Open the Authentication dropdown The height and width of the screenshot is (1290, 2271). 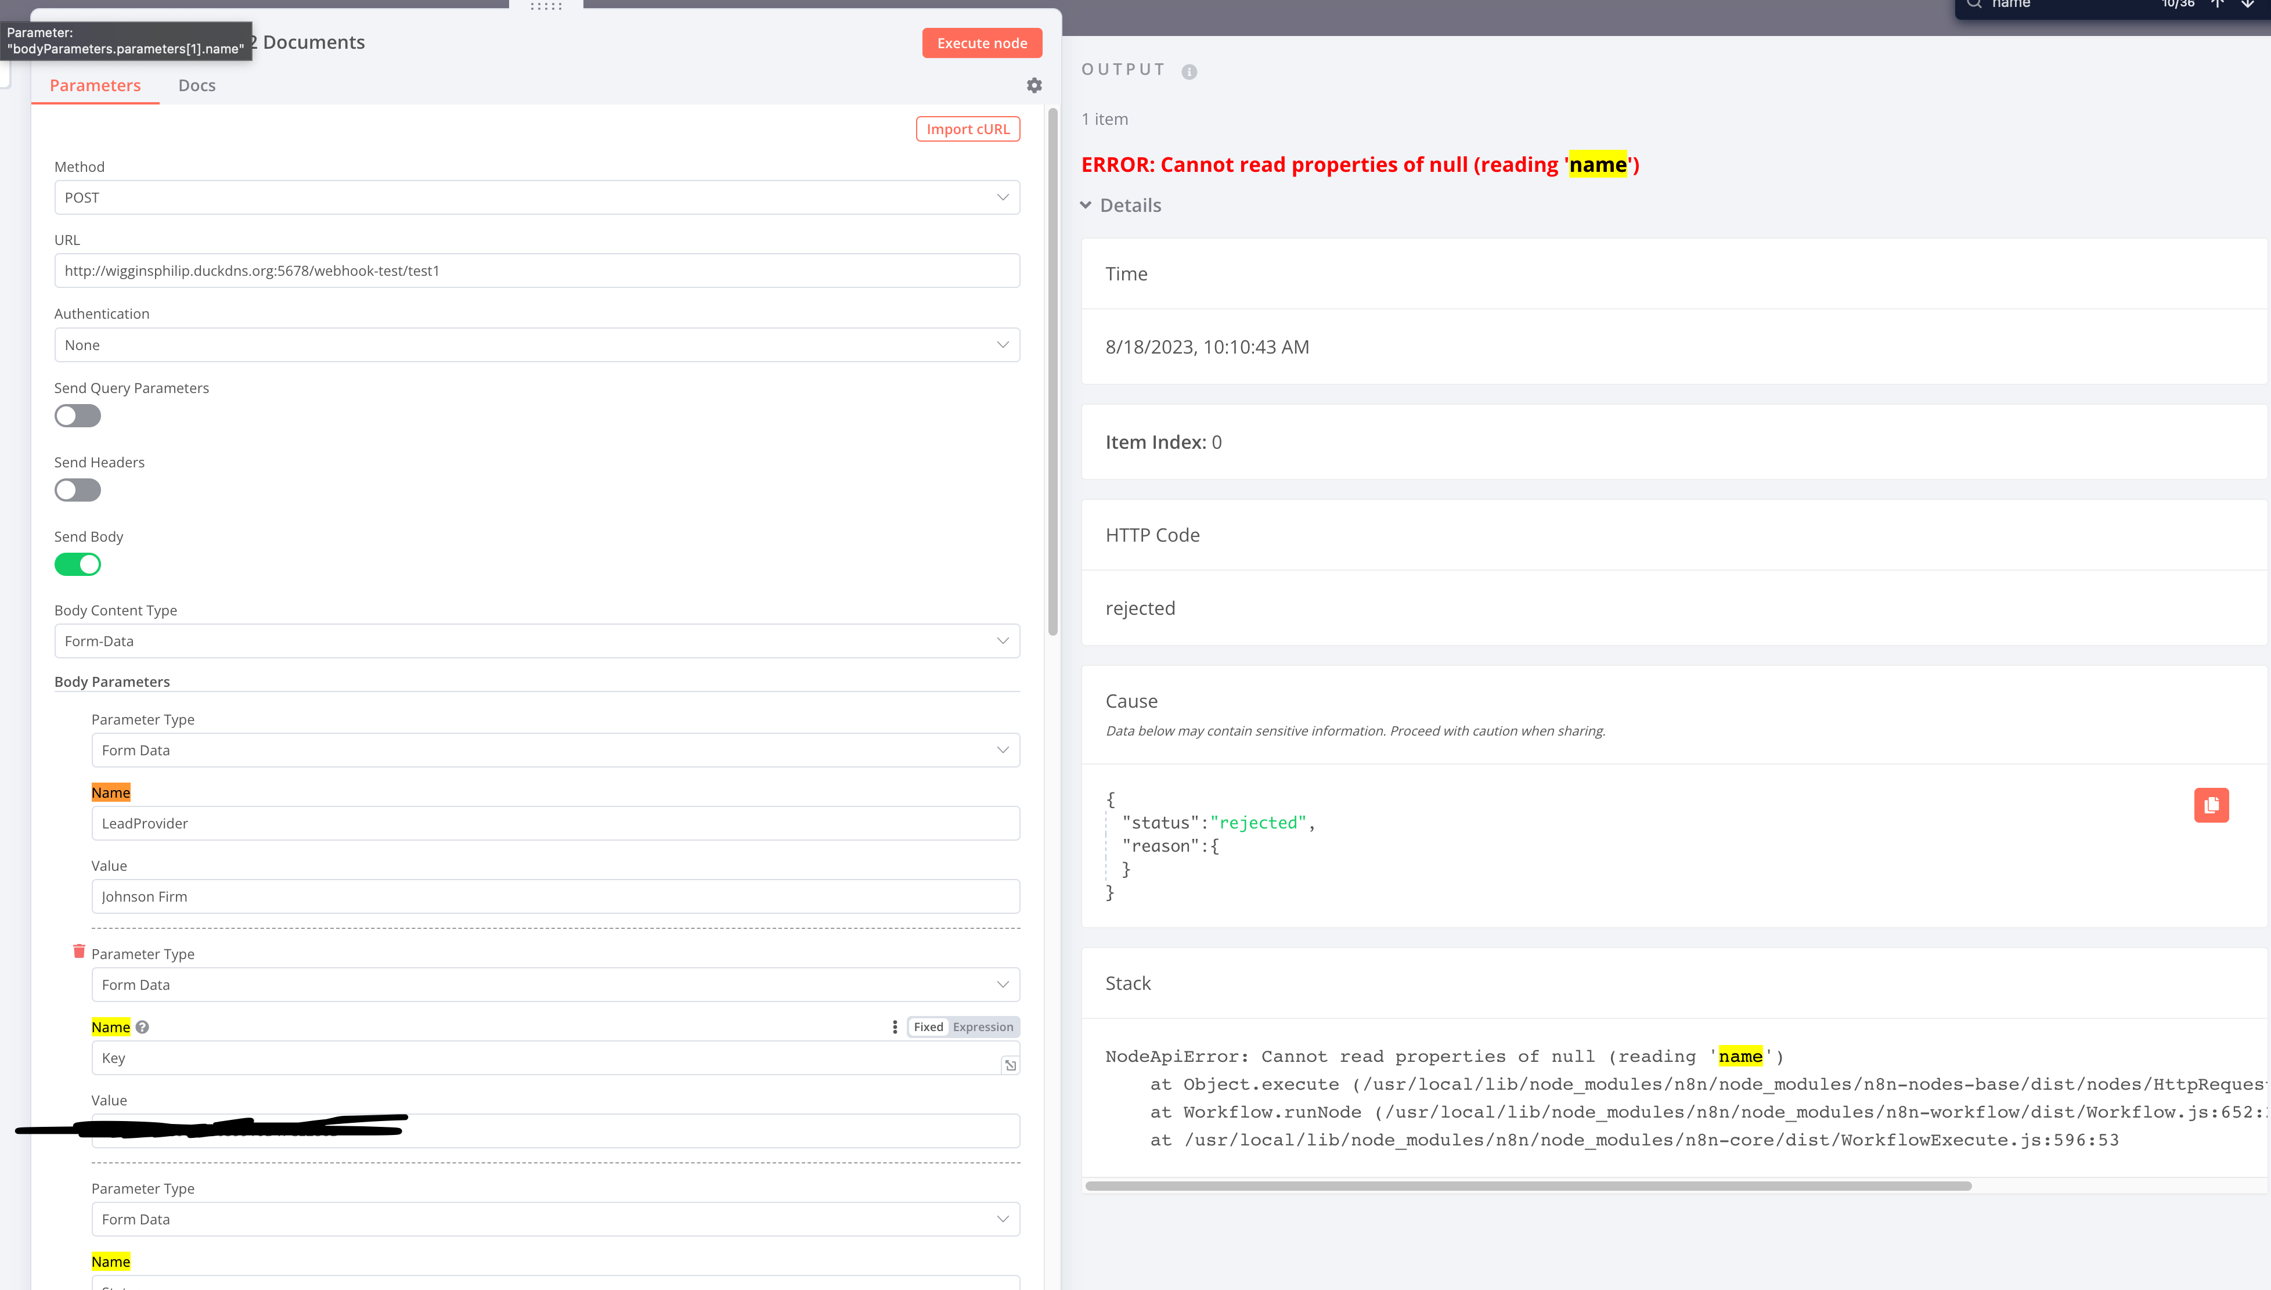tap(537, 345)
